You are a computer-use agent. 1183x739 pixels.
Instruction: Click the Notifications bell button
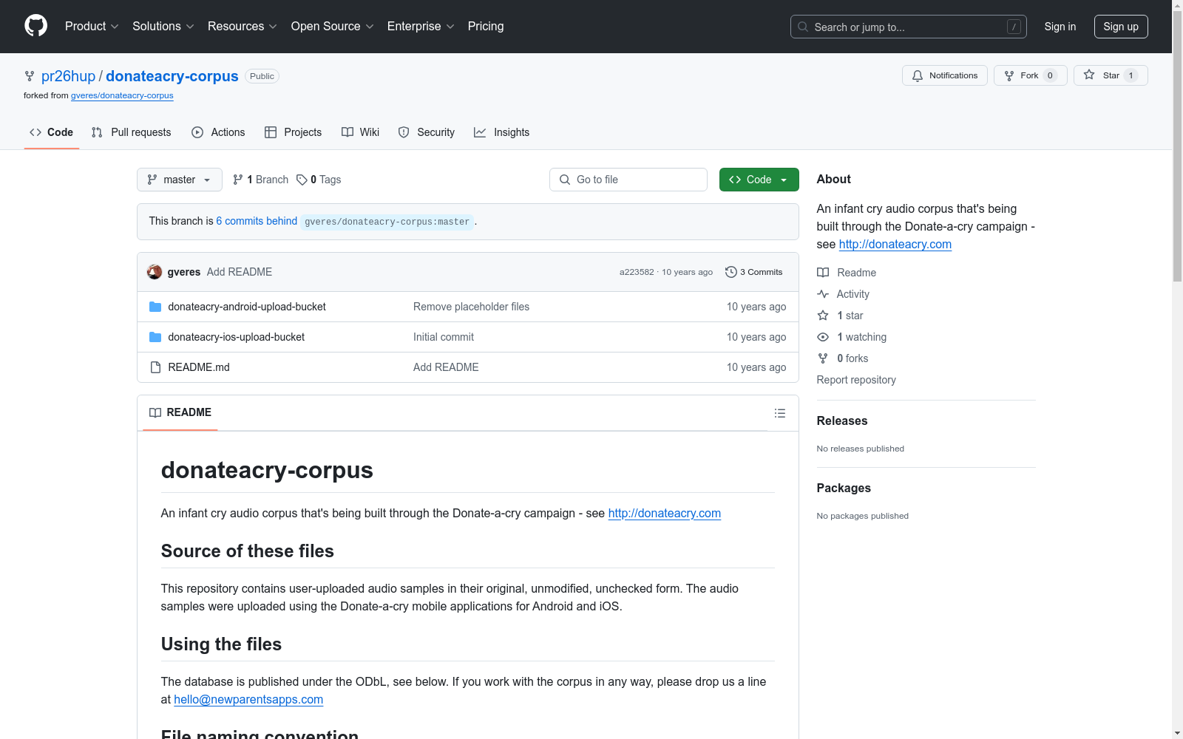944,75
